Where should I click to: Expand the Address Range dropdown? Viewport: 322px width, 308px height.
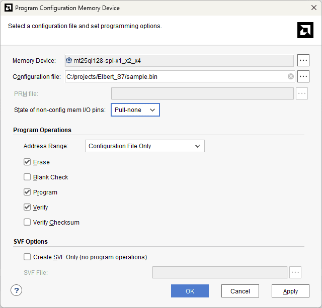click(x=144, y=146)
